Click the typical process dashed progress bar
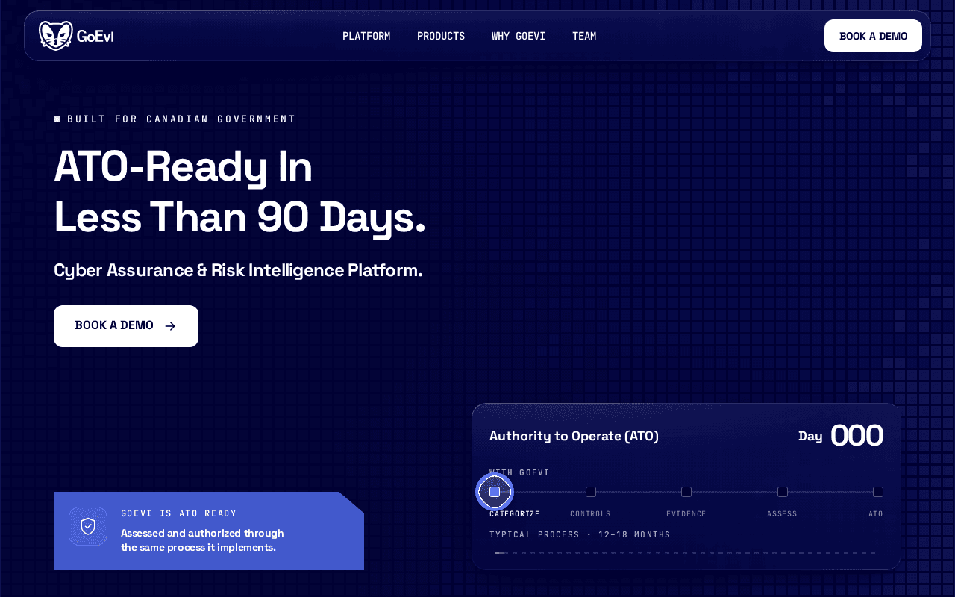 click(x=685, y=553)
